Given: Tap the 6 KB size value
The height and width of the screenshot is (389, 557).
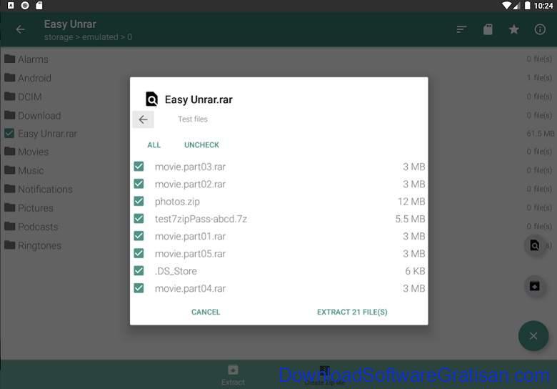Looking at the screenshot, I should coord(415,271).
